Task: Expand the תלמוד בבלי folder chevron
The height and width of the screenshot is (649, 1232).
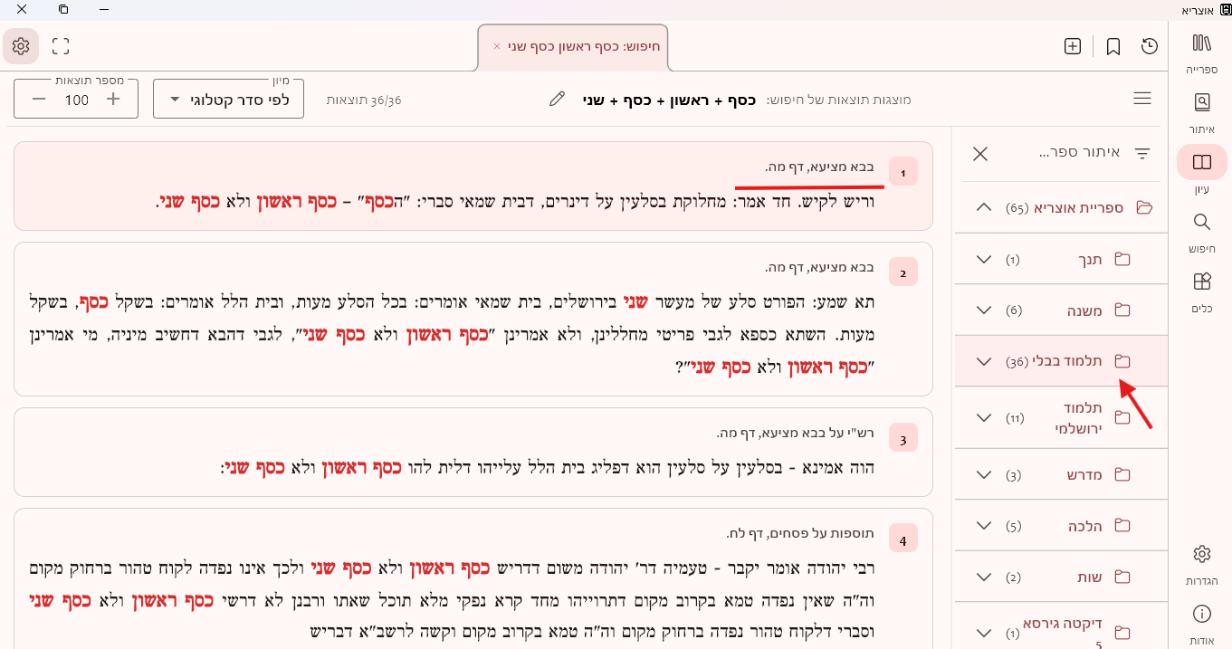Action: (x=984, y=361)
